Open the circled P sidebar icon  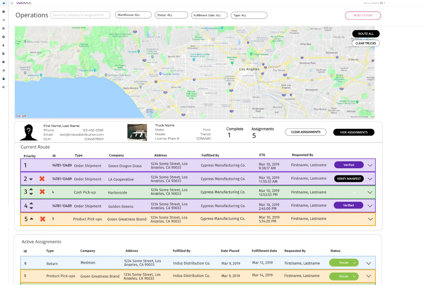(x=4, y=37)
